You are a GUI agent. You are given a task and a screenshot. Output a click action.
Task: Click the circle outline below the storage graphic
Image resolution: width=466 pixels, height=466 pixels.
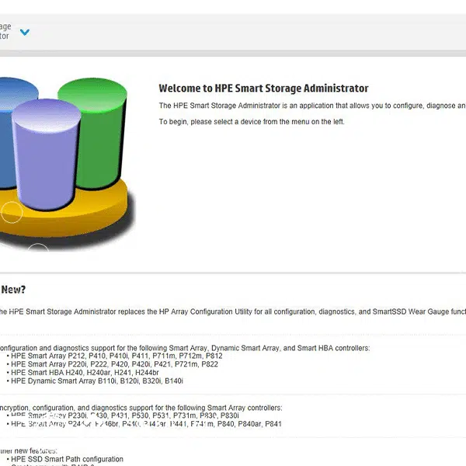[37, 250]
